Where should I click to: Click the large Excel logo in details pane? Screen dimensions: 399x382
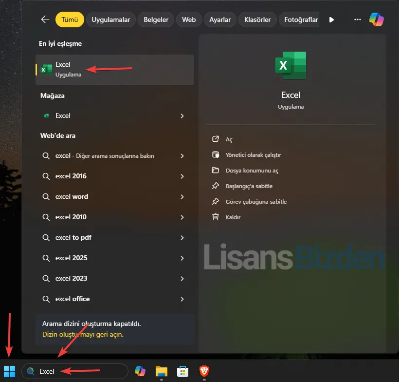click(290, 65)
